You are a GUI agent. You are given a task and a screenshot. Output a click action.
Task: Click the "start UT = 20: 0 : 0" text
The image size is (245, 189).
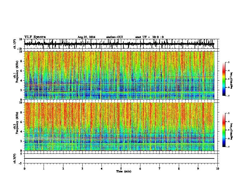coord(149,37)
